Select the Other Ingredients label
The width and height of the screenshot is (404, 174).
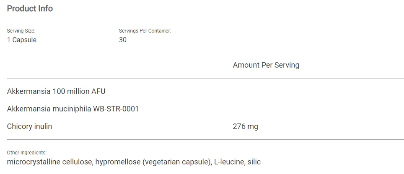(27, 153)
